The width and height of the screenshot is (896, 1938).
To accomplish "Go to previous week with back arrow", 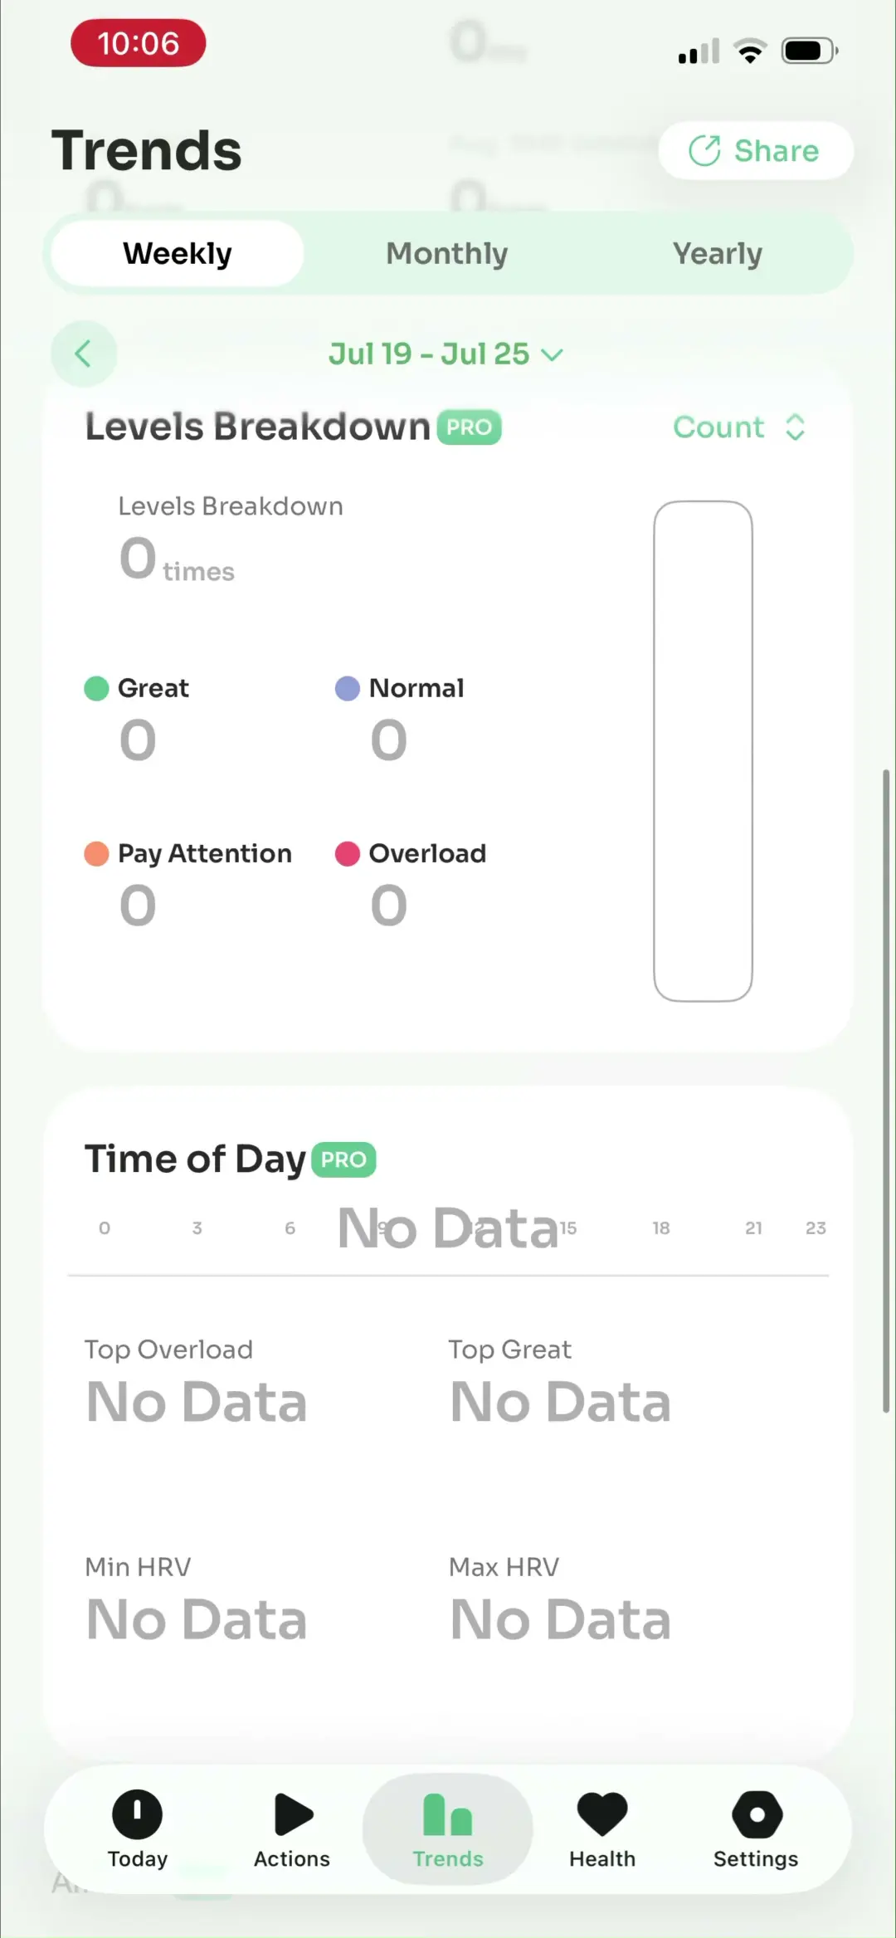I will (84, 354).
